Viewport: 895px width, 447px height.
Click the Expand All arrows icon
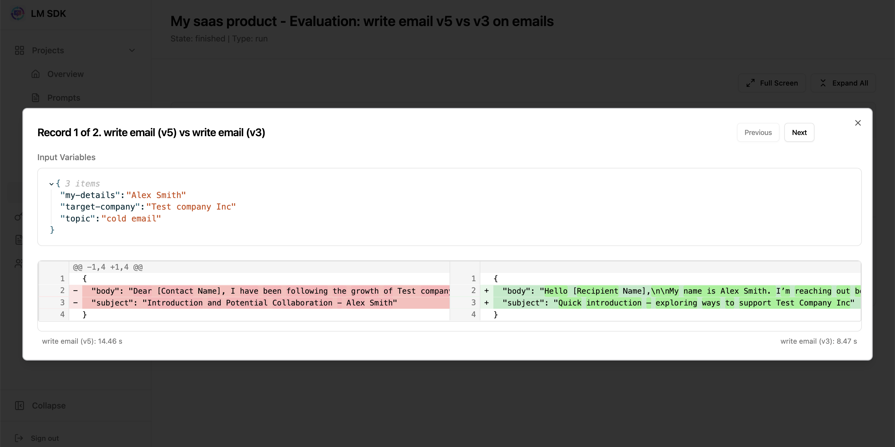click(823, 83)
